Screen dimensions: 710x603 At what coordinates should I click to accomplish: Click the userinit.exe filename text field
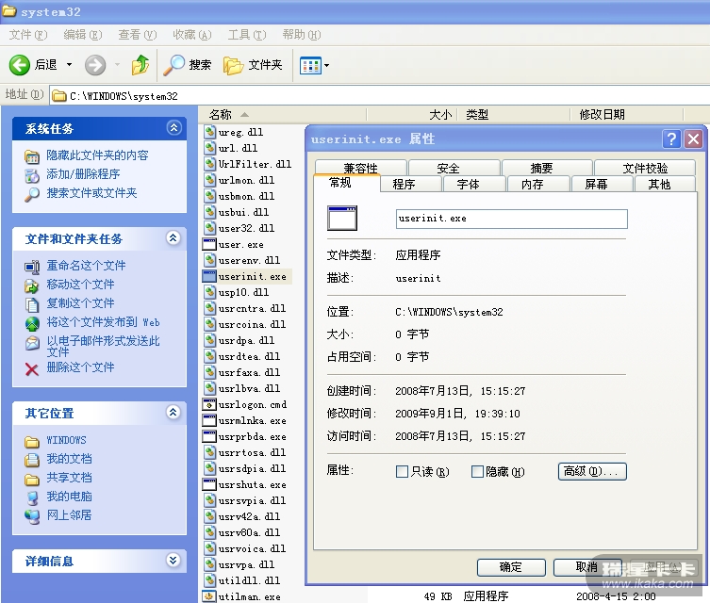511,219
